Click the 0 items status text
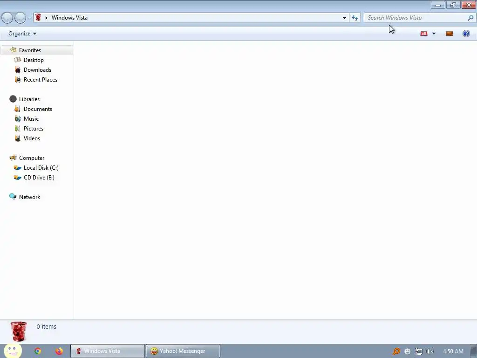 [46, 326]
